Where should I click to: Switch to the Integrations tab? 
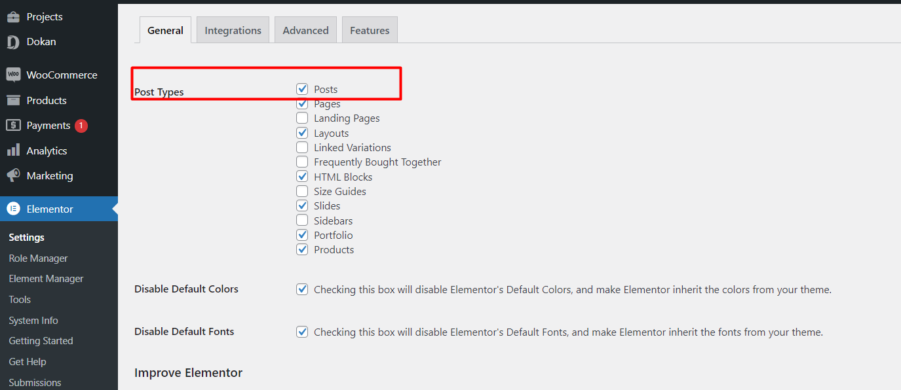coord(233,30)
